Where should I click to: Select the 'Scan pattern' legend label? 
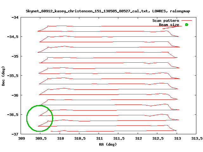[166, 21]
